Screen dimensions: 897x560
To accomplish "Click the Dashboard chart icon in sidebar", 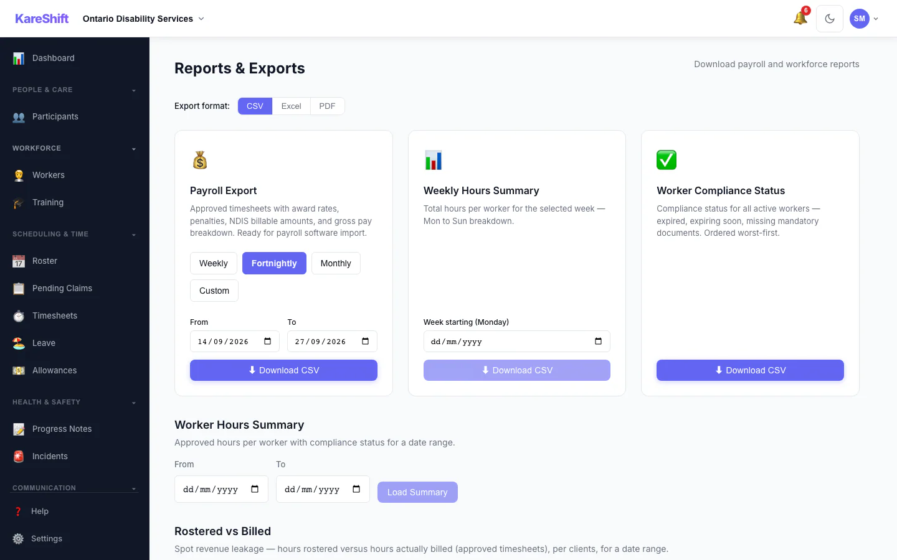I will pyautogui.click(x=19, y=58).
